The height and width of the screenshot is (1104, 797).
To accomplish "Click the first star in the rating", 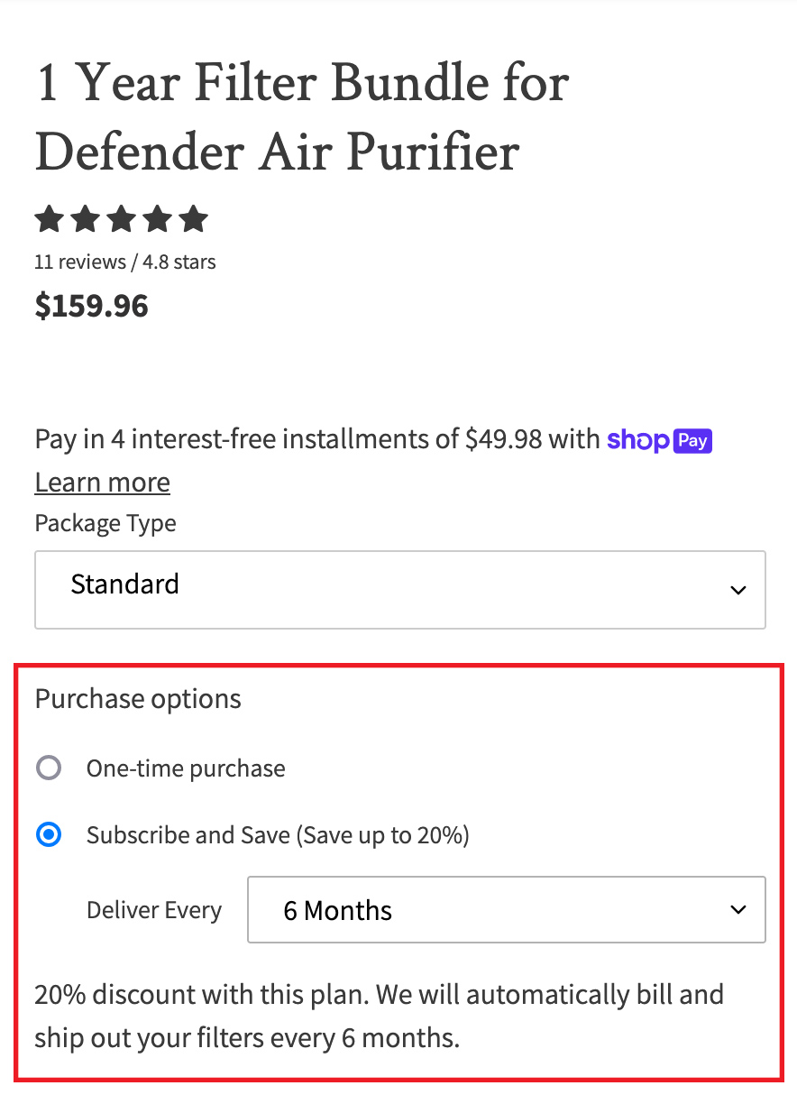I will tap(50, 218).
